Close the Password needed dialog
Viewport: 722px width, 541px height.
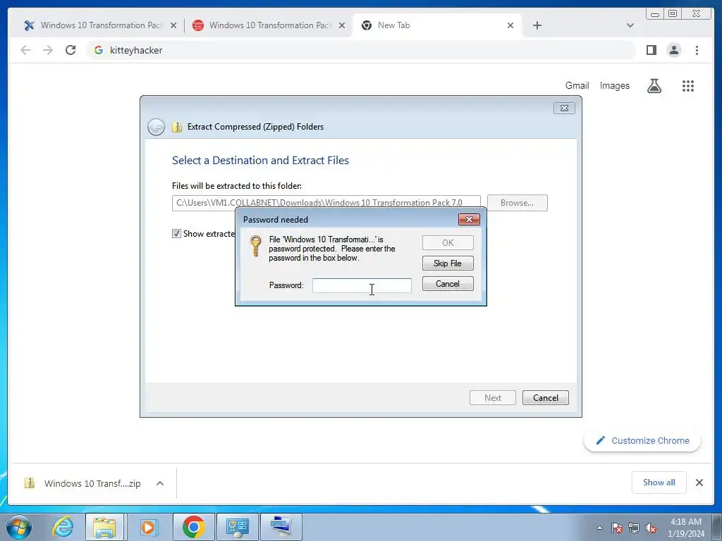pos(469,220)
